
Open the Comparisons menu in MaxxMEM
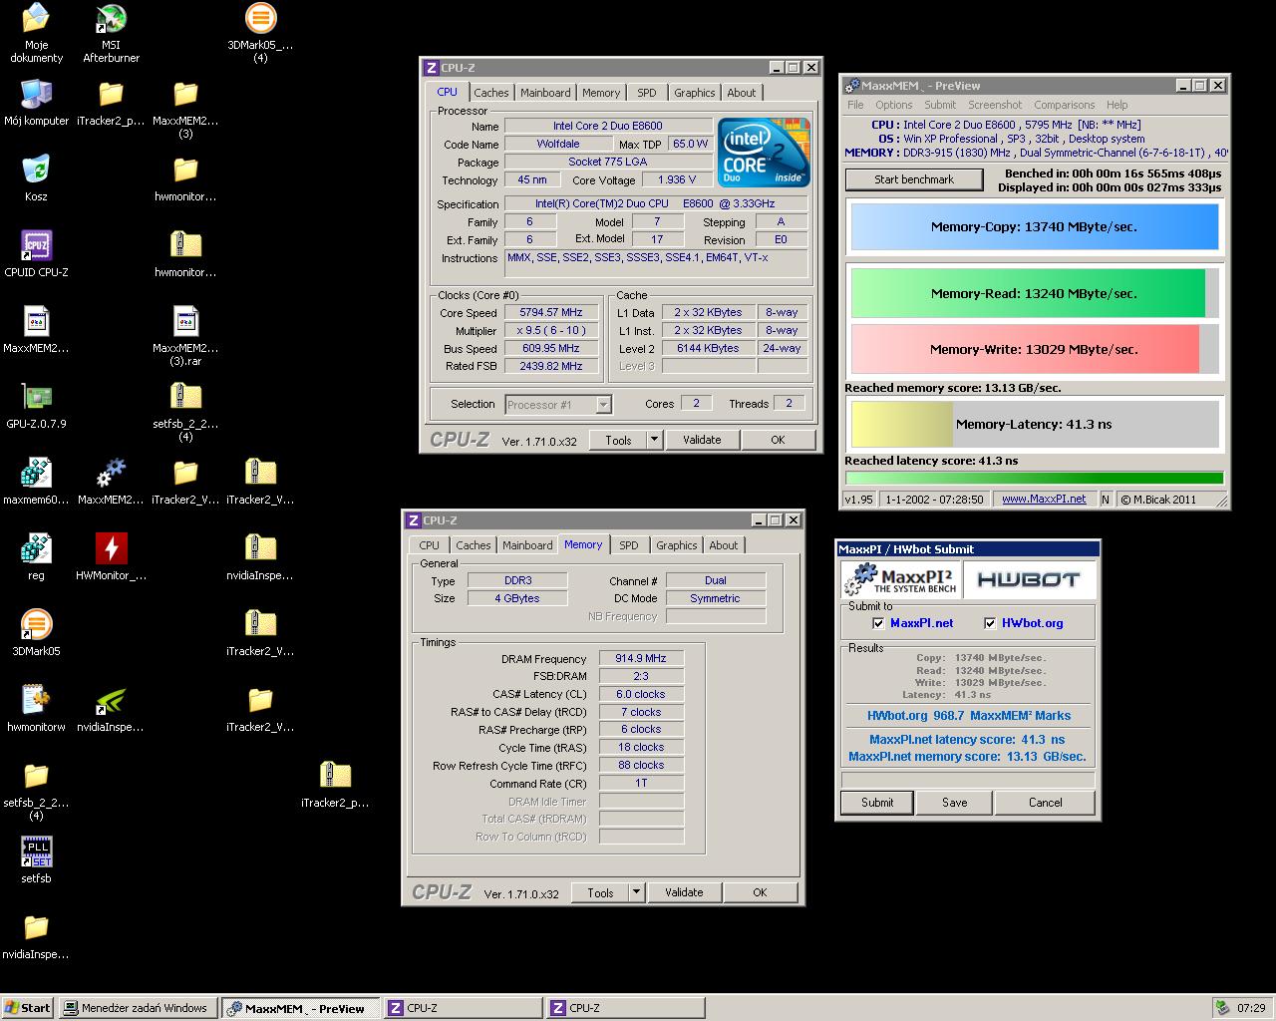[x=1064, y=105]
